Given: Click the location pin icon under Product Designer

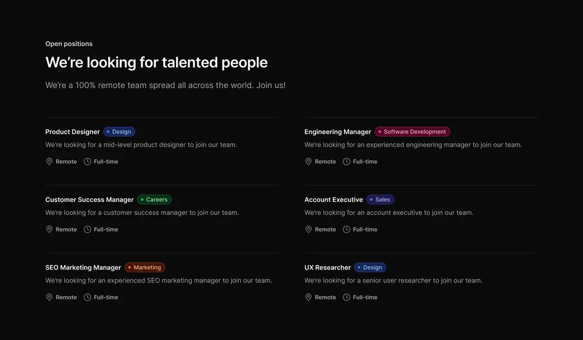Looking at the screenshot, I should tap(49, 162).
